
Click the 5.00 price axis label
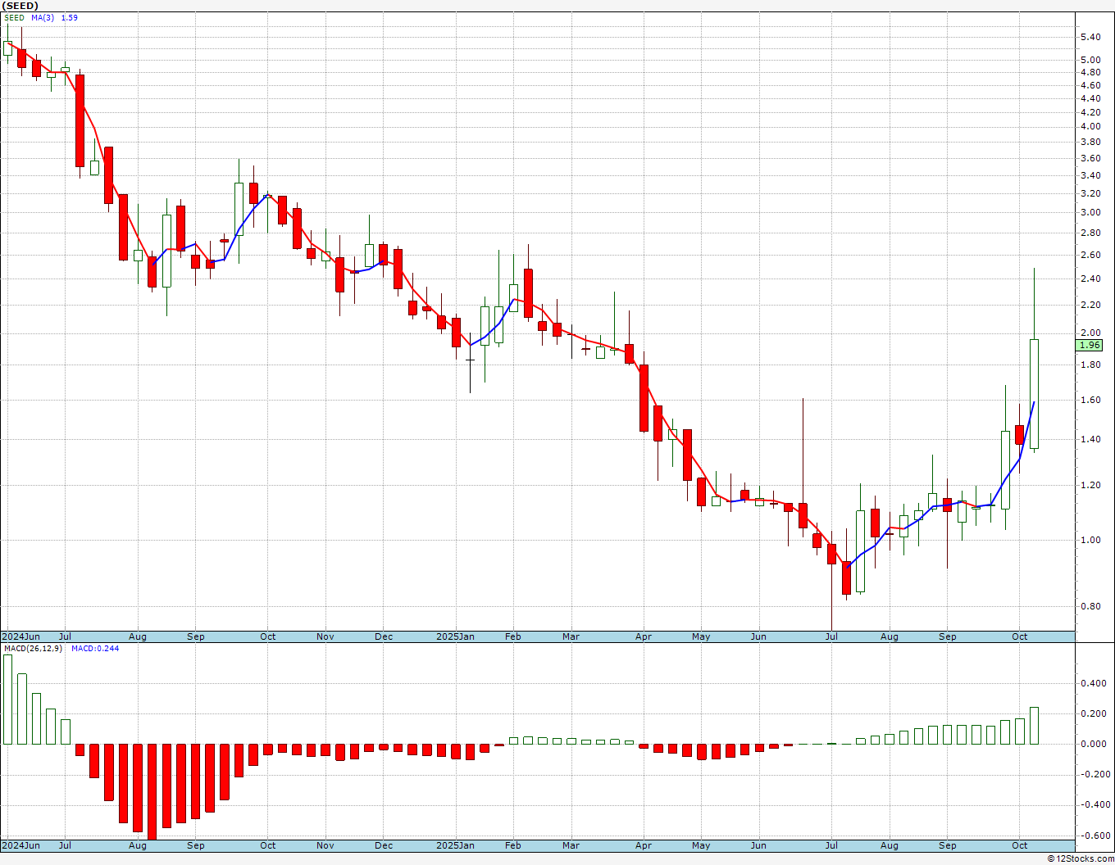click(1090, 60)
